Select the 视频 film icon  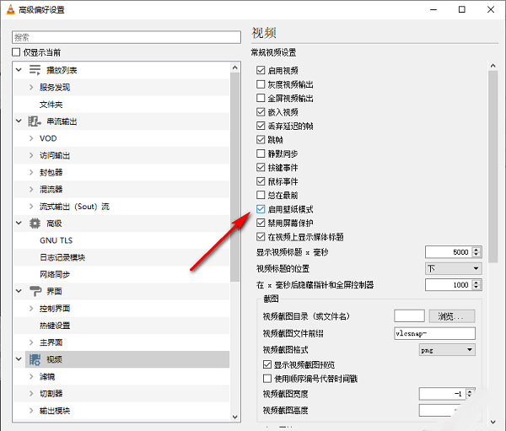pos(35,359)
